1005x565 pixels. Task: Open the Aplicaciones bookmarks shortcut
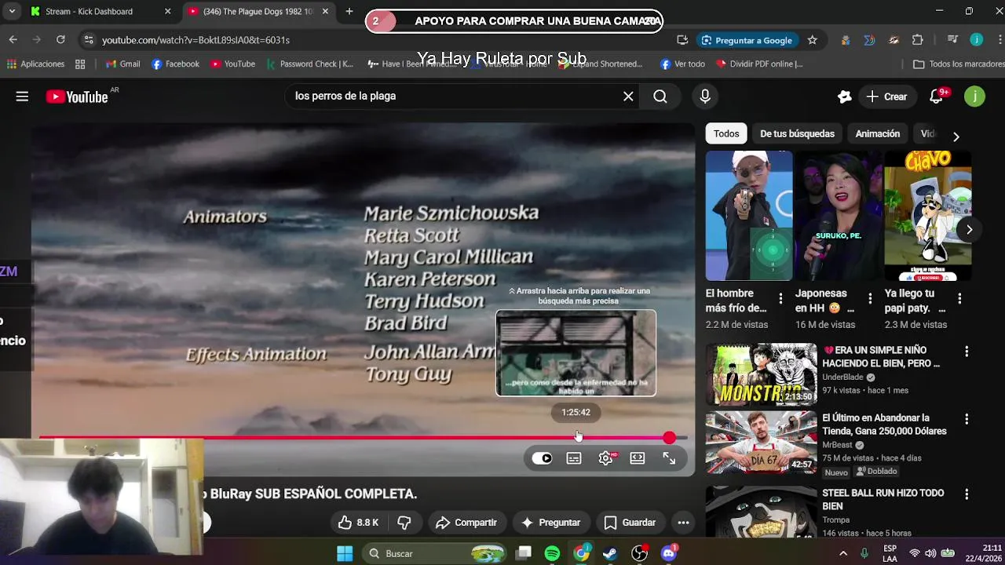[x=36, y=64]
